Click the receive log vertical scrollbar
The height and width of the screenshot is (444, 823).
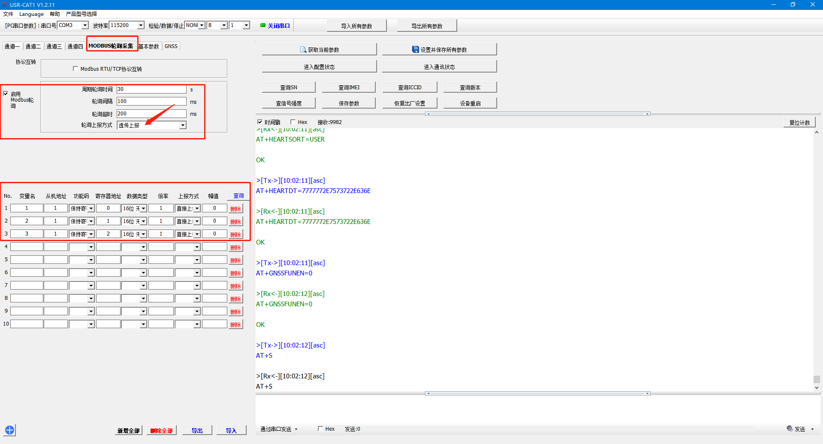click(817, 257)
